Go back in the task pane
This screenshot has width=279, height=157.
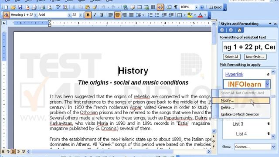tap(222, 30)
